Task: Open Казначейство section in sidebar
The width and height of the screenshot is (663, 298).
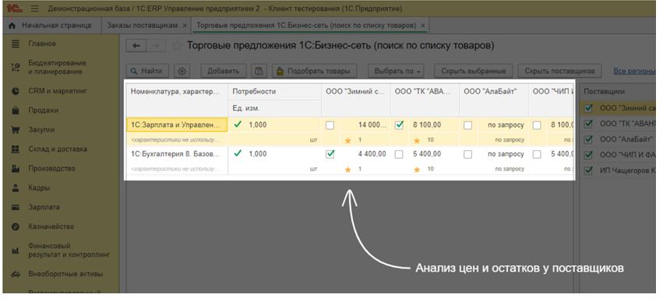Action: pyautogui.click(x=51, y=226)
